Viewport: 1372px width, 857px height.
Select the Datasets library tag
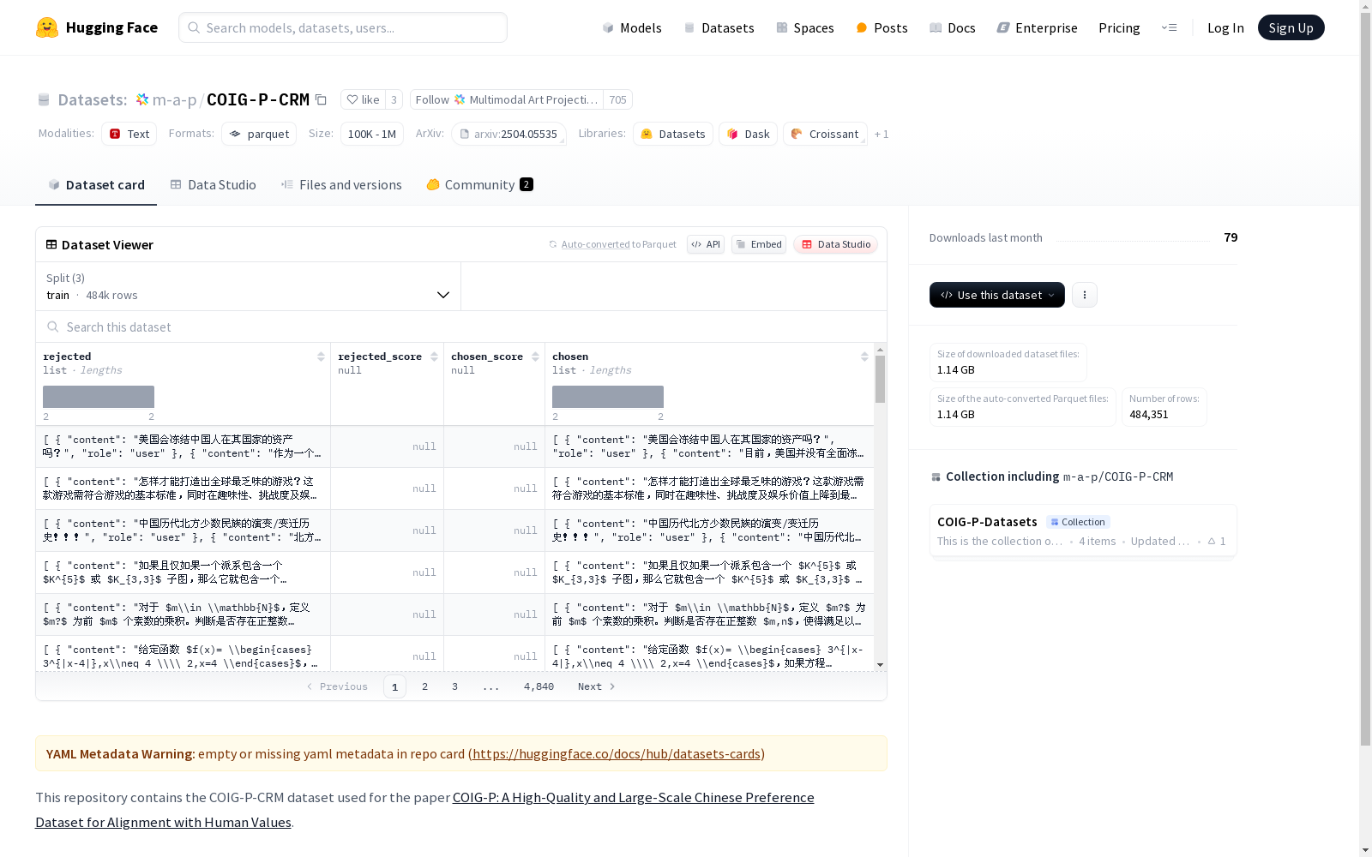point(673,134)
